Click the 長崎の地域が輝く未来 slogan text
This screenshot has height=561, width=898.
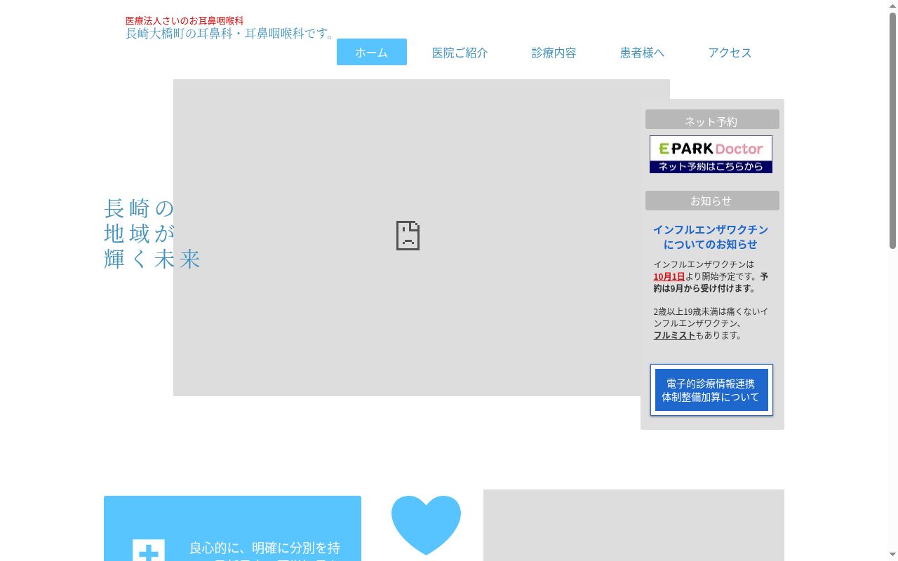click(152, 234)
